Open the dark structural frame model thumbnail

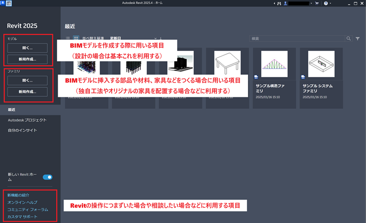(x=134, y=68)
